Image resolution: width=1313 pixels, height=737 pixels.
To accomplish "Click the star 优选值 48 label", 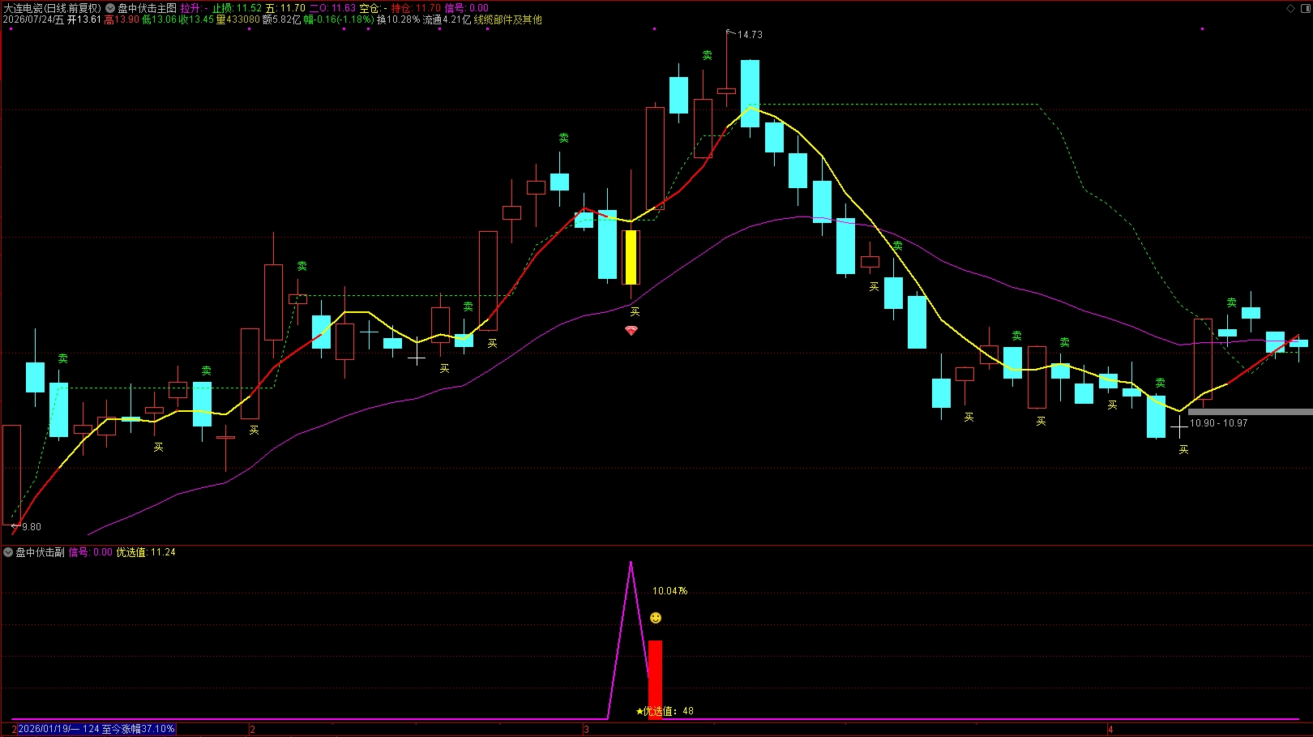I will (665, 711).
